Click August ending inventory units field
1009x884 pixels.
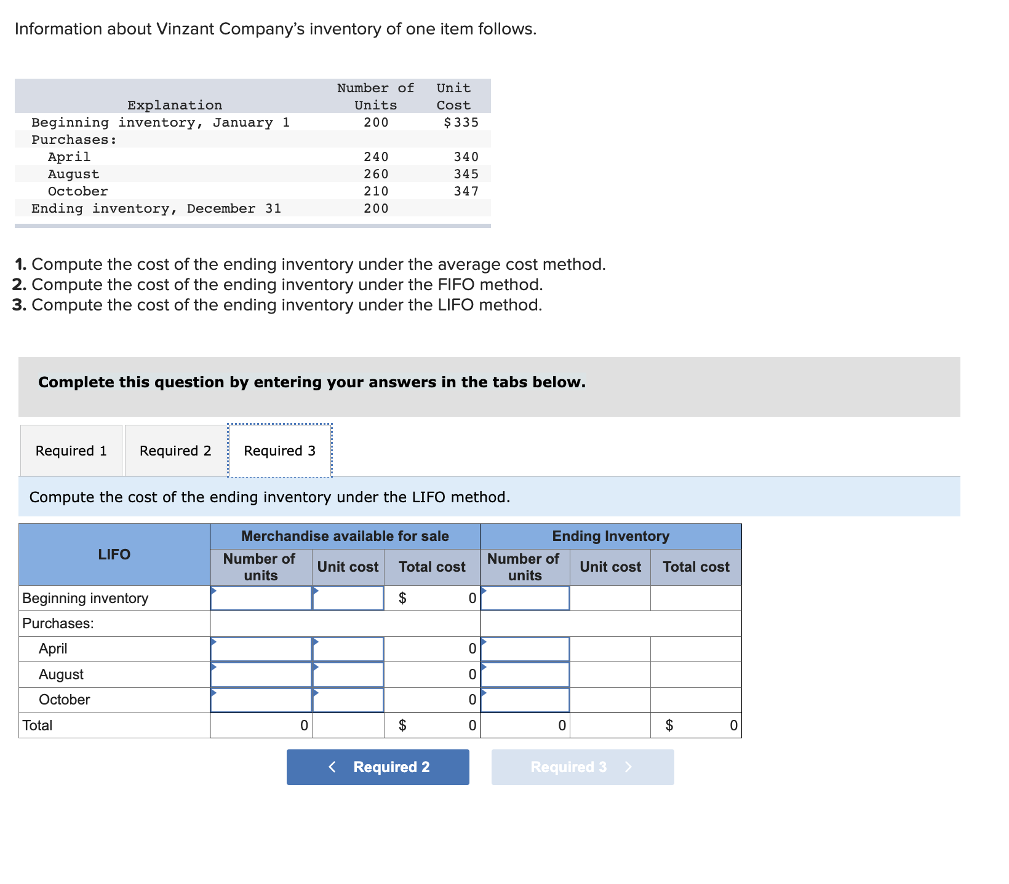(x=525, y=674)
